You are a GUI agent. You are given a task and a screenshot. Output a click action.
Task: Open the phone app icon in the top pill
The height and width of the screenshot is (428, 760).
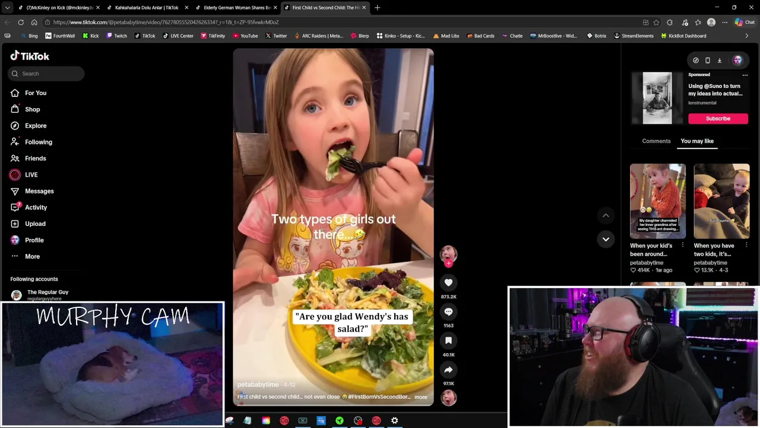coord(708,60)
